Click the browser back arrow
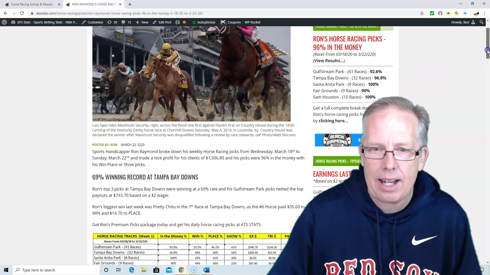The height and width of the screenshot is (275, 490). tap(6, 13)
